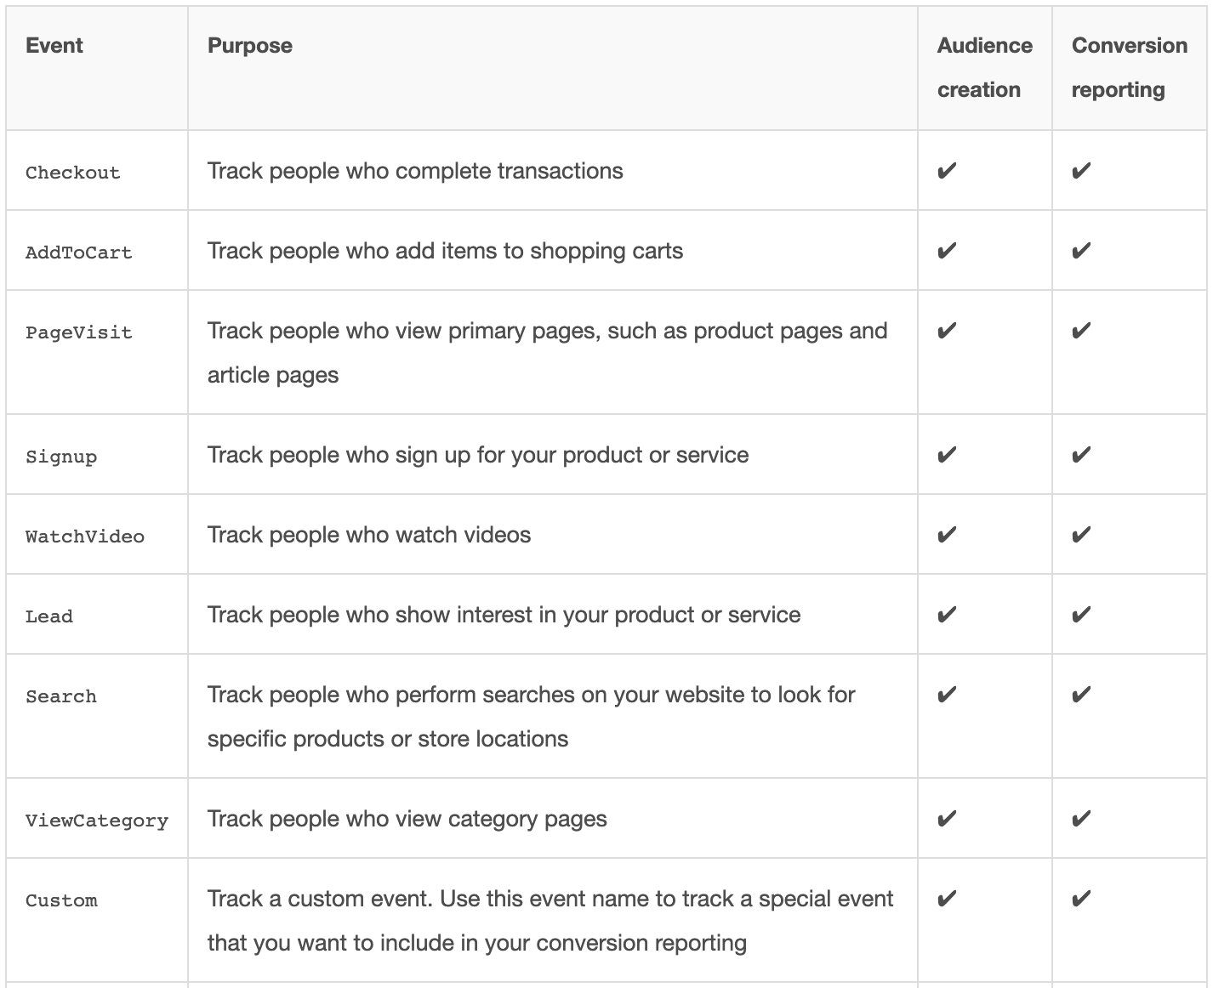Image resolution: width=1213 pixels, height=988 pixels.
Task: Select the PageVisit event code name
Action: tap(79, 332)
